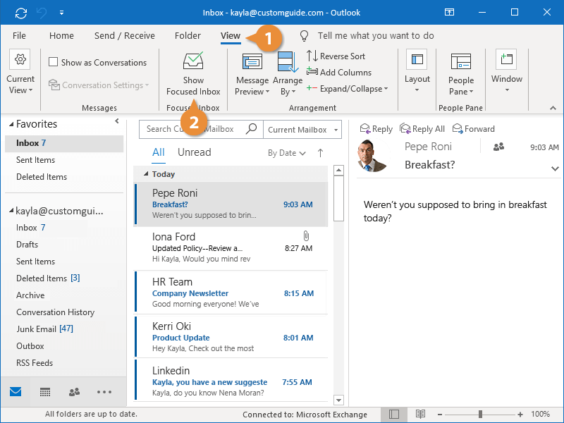Click Reverse Sort
The height and width of the screenshot is (423, 564).
pyautogui.click(x=336, y=56)
